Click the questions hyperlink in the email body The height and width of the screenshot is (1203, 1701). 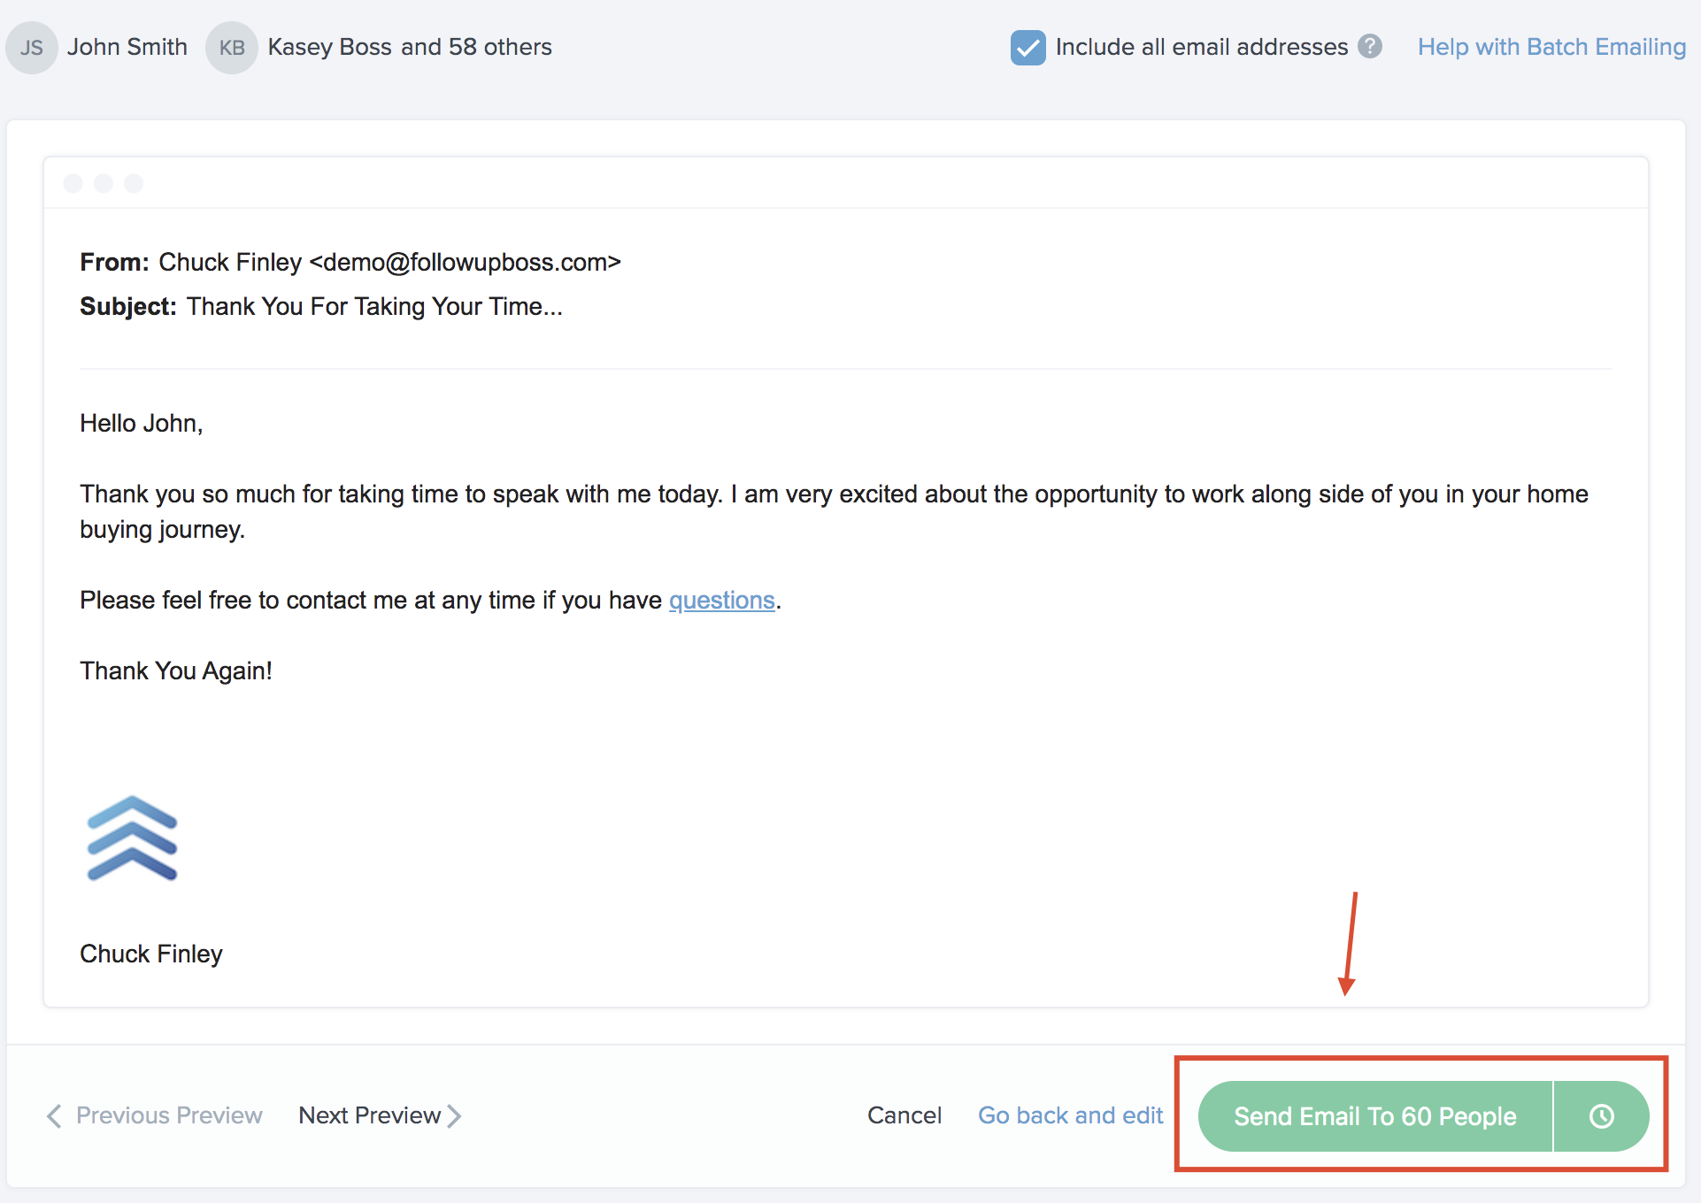coord(721,600)
